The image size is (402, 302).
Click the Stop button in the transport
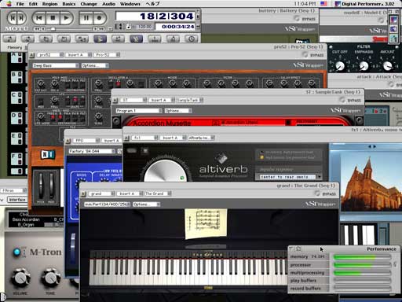pos(53,18)
